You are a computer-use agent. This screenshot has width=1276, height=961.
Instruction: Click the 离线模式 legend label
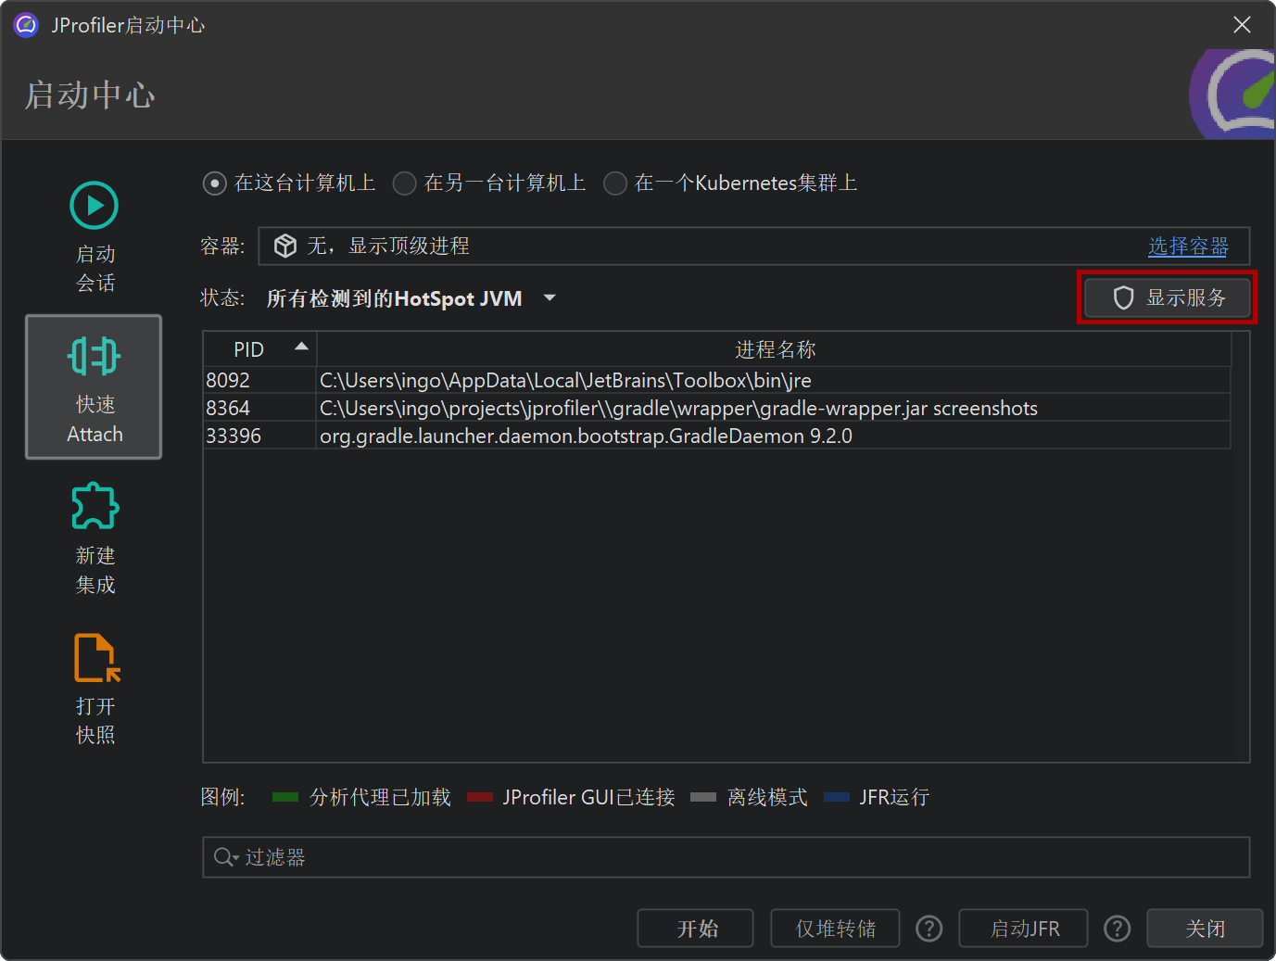(x=767, y=797)
